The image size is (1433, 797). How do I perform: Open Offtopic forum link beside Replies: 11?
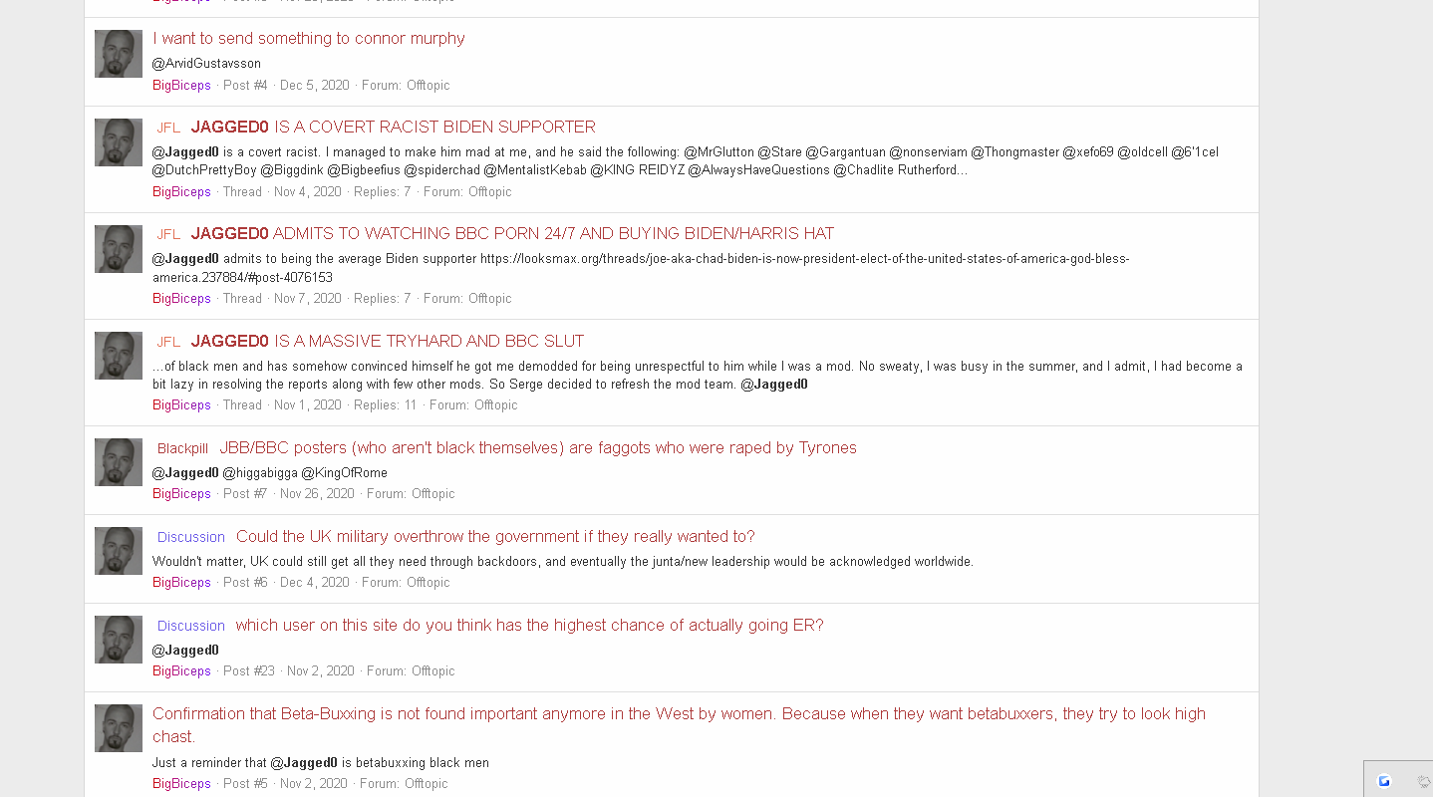coord(496,405)
